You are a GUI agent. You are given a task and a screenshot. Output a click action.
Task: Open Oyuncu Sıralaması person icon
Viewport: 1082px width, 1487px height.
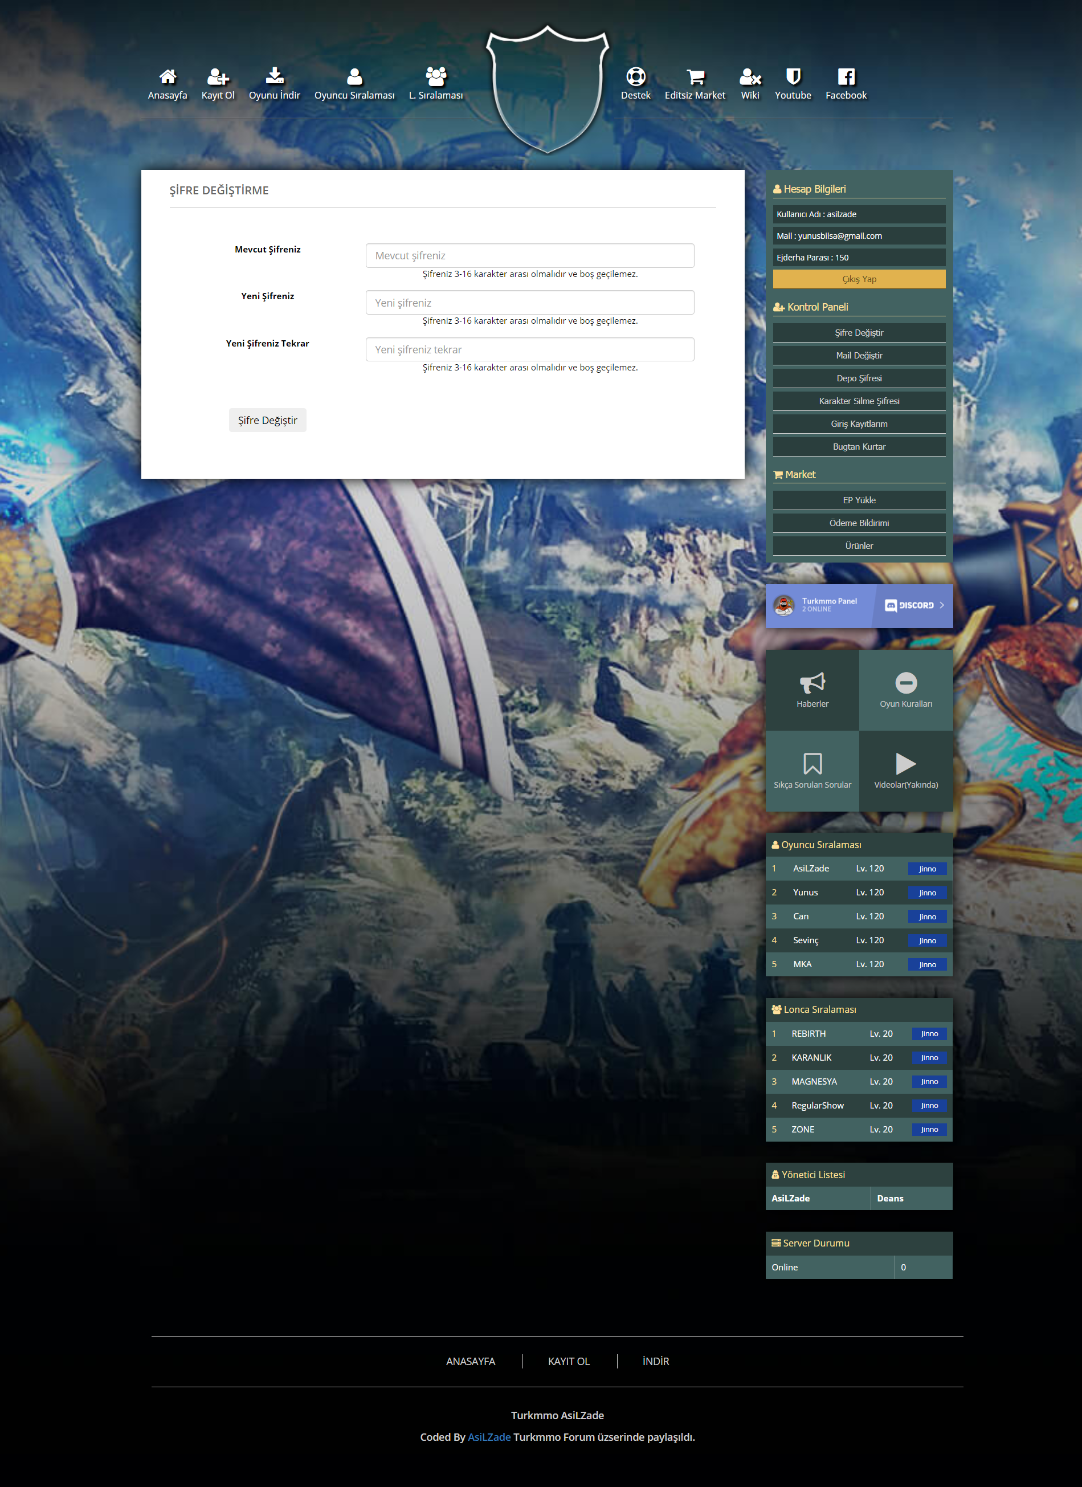[x=354, y=77]
